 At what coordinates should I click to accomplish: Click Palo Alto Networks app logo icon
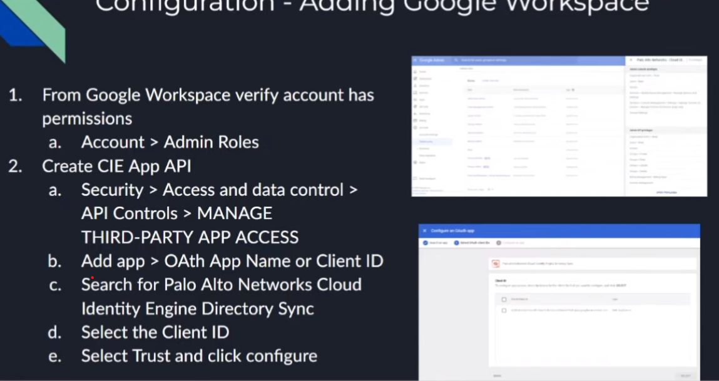click(496, 263)
